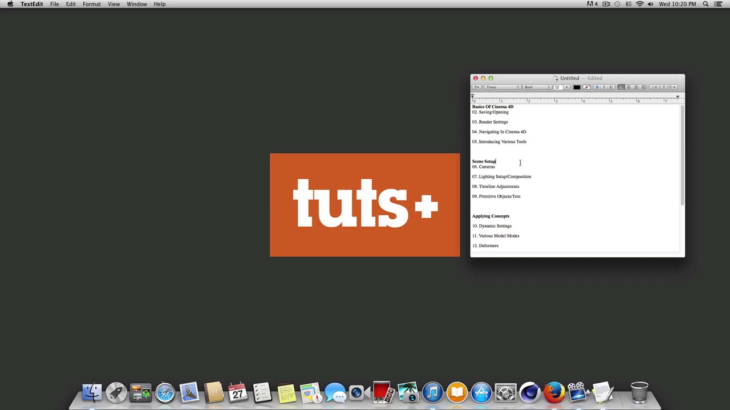Open the Edit menu
The image size is (730, 410).
coord(71,4)
